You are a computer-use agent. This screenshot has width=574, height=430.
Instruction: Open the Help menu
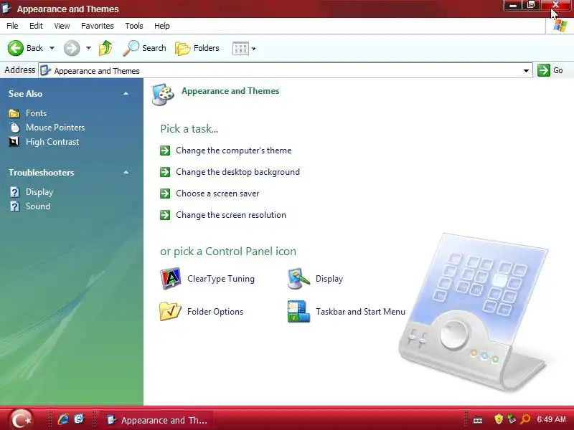coord(162,26)
